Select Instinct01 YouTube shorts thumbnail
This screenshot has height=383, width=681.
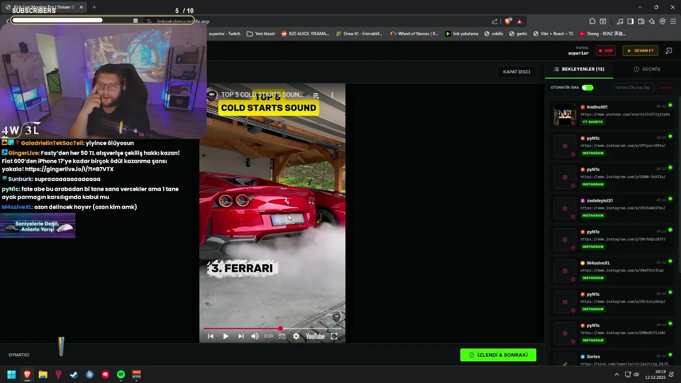(x=564, y=114)
